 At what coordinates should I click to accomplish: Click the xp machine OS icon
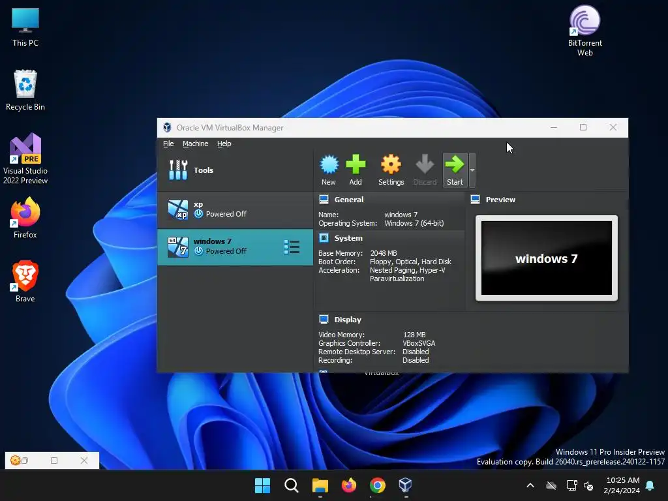point(178,209)
